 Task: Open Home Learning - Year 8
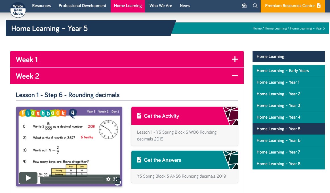pos(289,164)
